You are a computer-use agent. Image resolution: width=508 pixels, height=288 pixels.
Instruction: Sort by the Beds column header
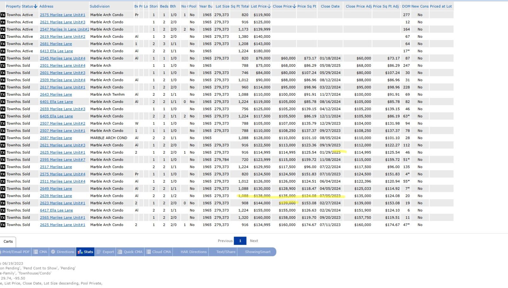point(164,6)
